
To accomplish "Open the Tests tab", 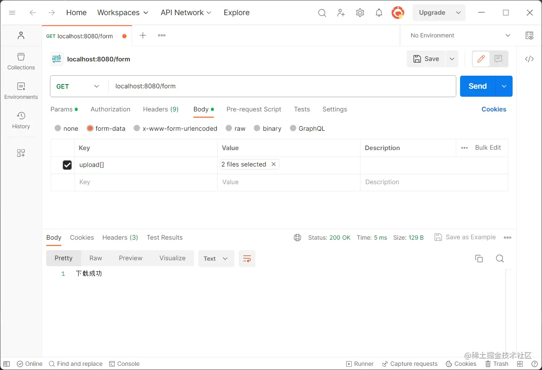I will coord(302,109).
